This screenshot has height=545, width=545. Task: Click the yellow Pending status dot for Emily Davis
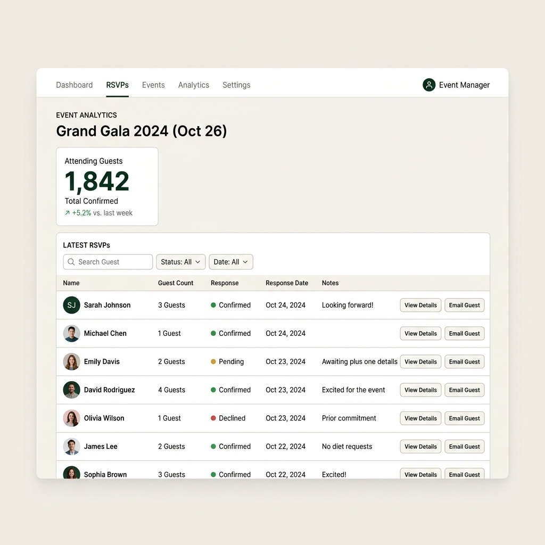213,361
